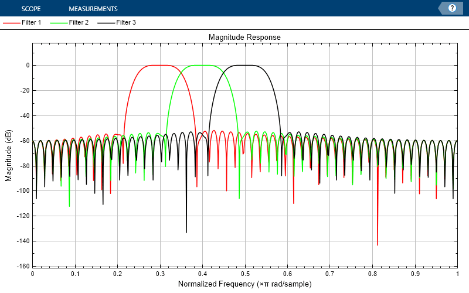Click the red Filter 1 legend line
Screen dimensions: 469x293
[x=11, y=23]
